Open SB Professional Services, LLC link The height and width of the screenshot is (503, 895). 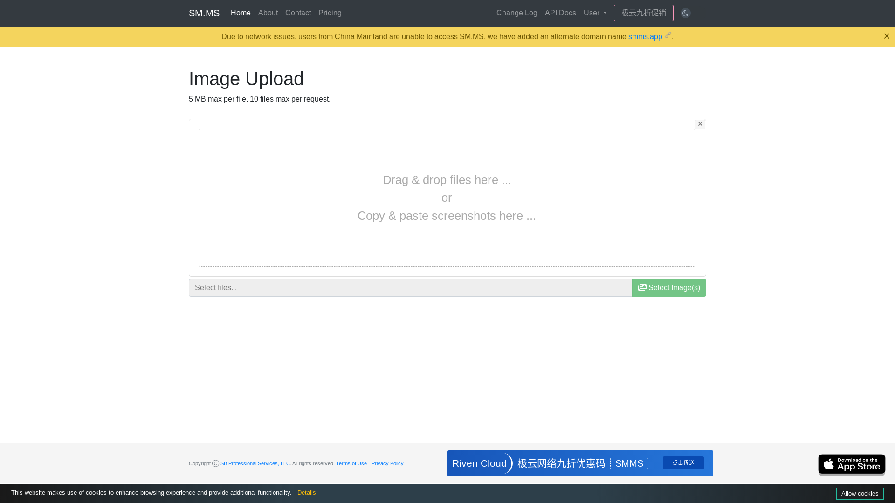click(255, 463)
